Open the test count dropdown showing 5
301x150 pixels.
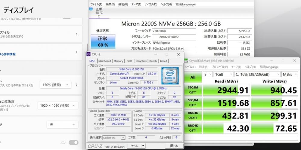click(207, 74)
